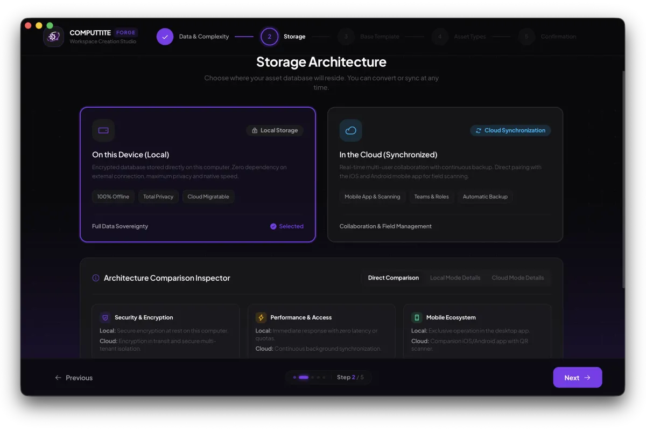Screen dimensions: 646x431
Task: Click the Architecture Comparison Inspector title
Action: (167, 278)
